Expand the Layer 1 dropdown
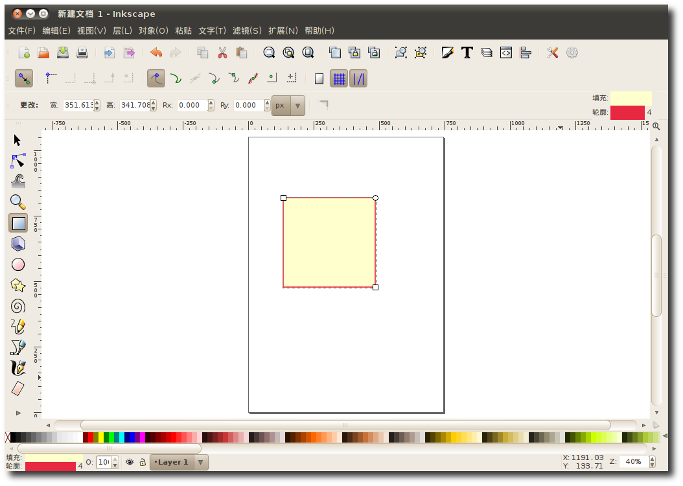 pyautogui.click(x=201, y=462)
